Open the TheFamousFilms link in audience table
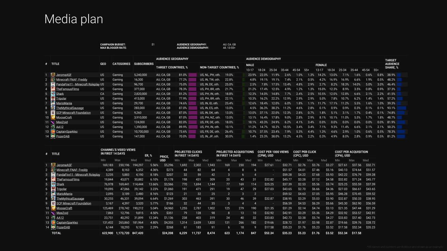This screenshot has height=251, width=447. click(67, 89)
